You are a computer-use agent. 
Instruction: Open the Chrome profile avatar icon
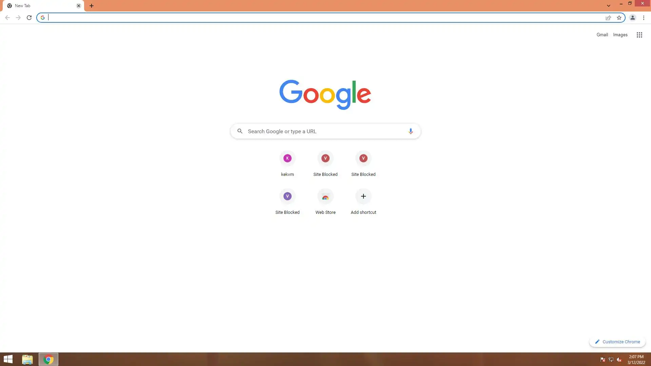pos(632,18)
